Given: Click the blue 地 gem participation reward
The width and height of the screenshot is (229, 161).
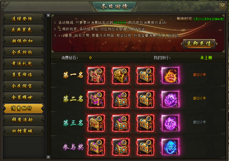Looking at the screenshot, I should click(170, 147).
